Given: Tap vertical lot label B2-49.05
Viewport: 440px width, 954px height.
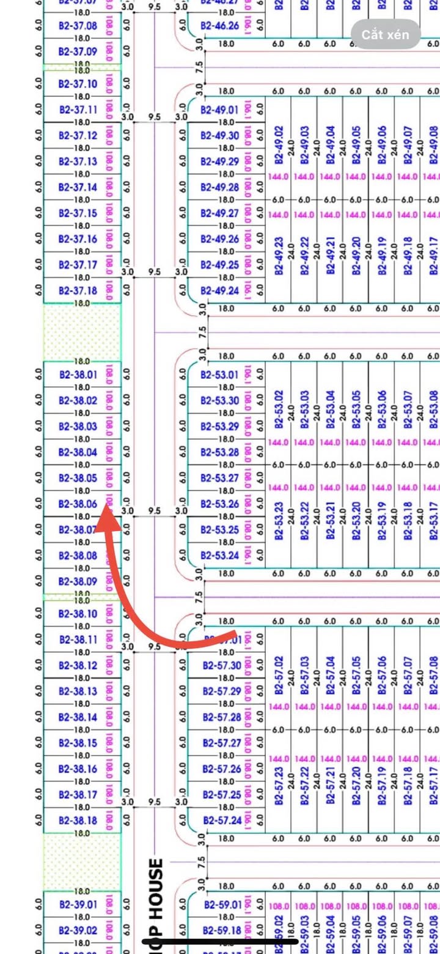Looking at the screenshot, I should [x=357, y=146].
